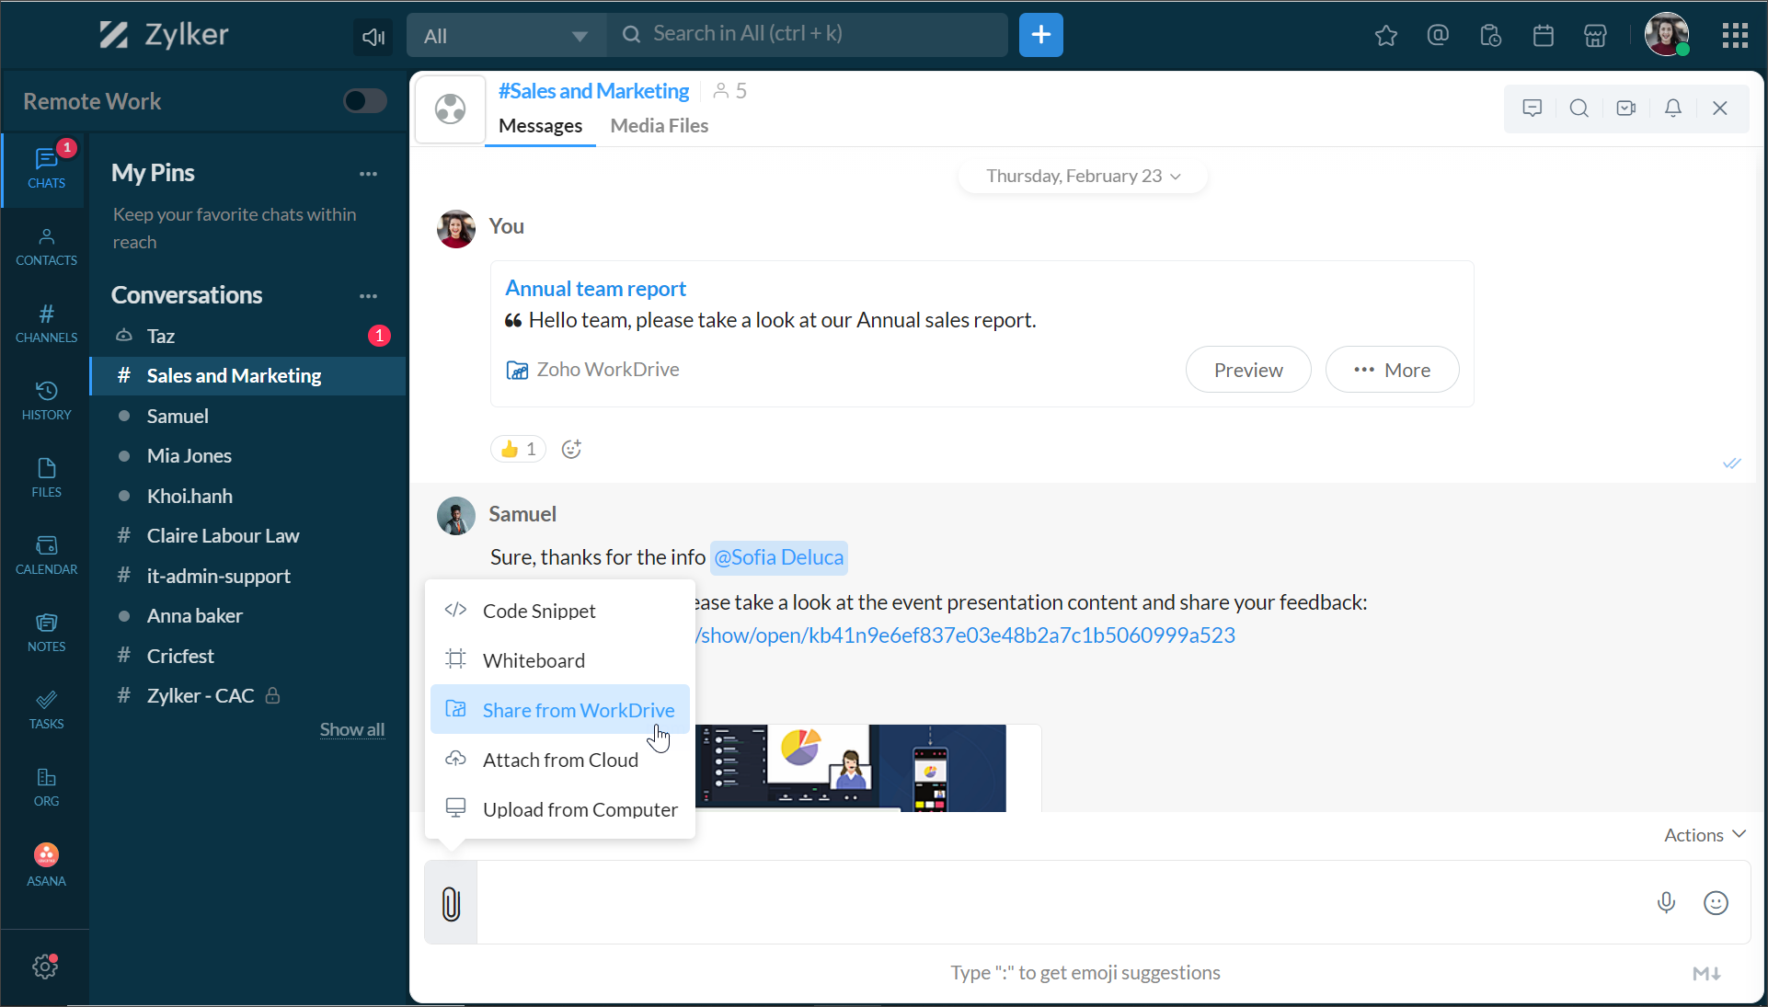Start a video call from channel header
This screenshot has width=1768, height=1007.
[1625, 109]
